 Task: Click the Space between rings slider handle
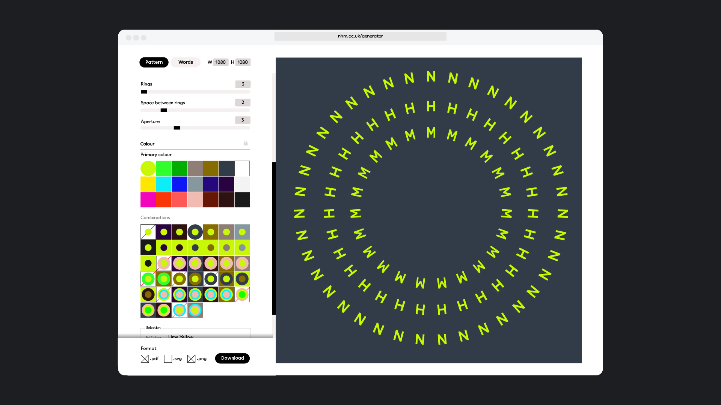pyautogui.click(x=164, y=110)
